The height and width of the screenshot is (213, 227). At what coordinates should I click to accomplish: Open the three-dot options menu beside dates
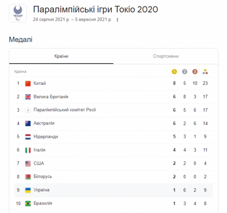117,20
